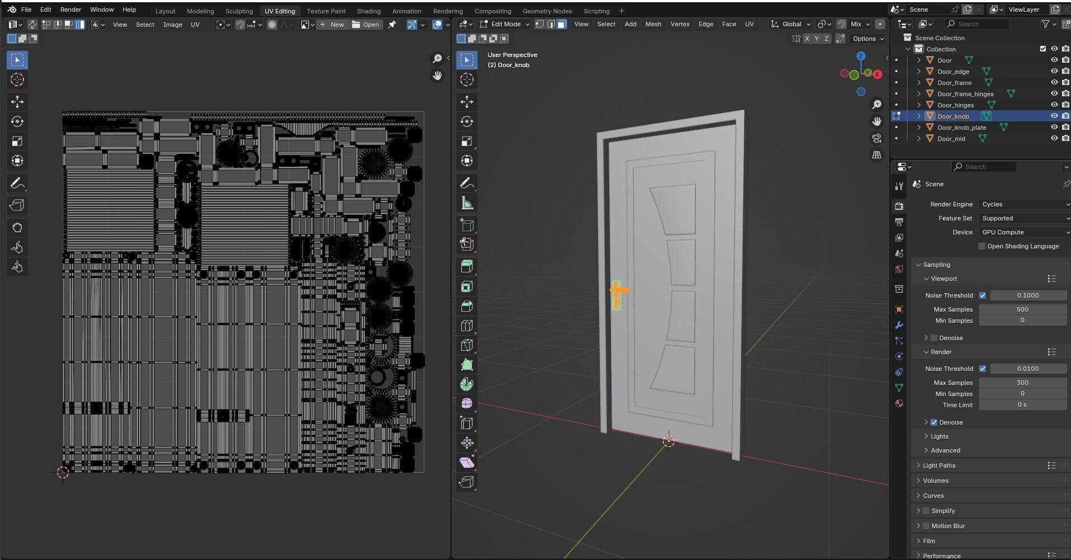
Task: Select the Shear tool
Action: point(467,462)
